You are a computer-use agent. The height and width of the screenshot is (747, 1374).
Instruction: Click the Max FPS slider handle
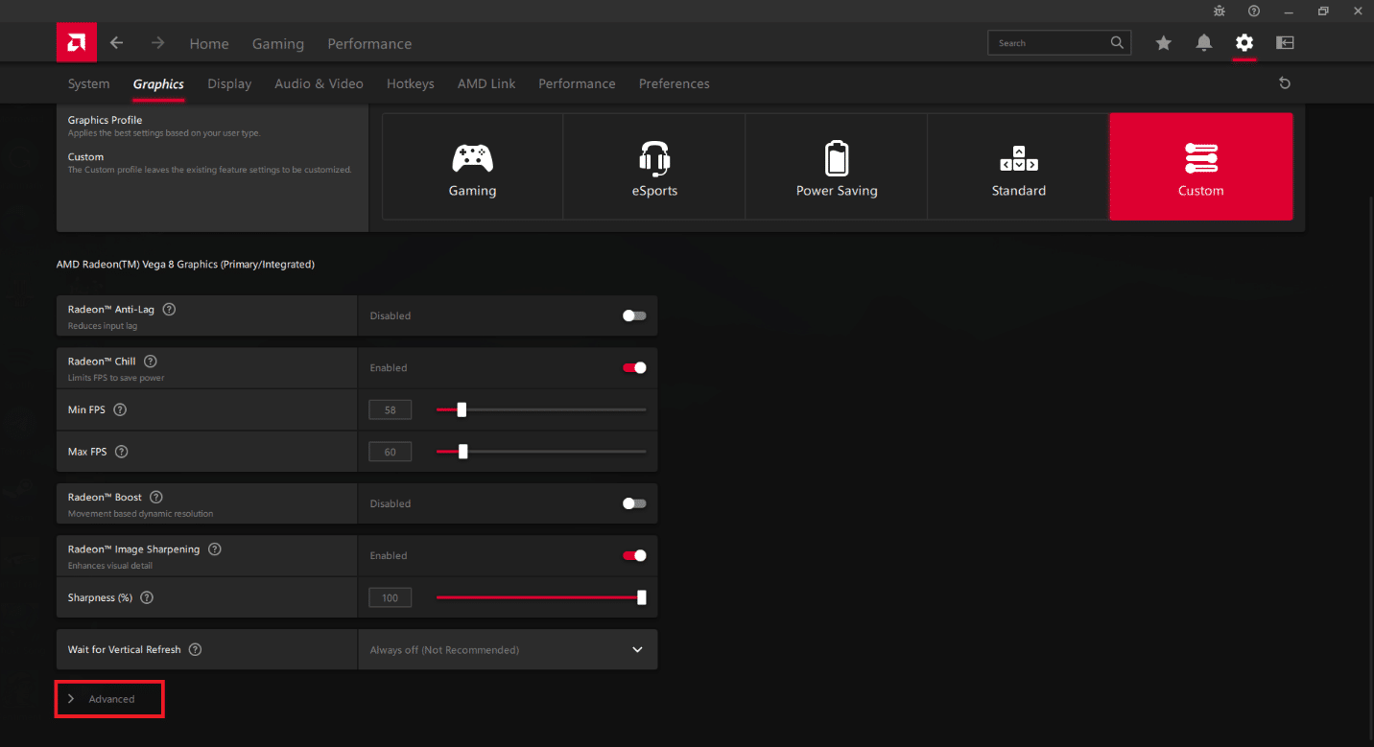(x=462, y=452)
